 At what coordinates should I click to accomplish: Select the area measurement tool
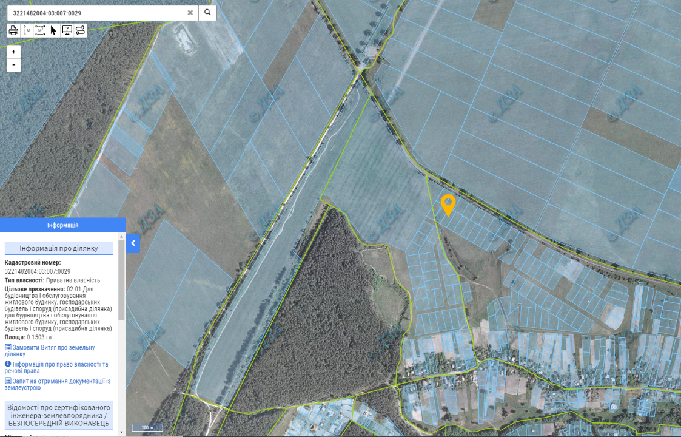coord(40,30)
